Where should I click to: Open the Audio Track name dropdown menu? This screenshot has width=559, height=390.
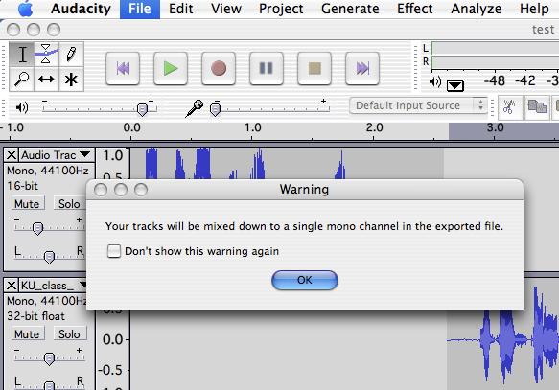85,154
